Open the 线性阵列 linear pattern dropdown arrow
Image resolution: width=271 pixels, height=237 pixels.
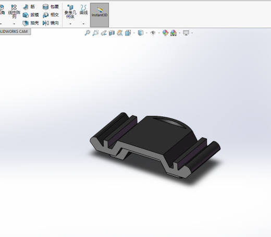point(14,24)
